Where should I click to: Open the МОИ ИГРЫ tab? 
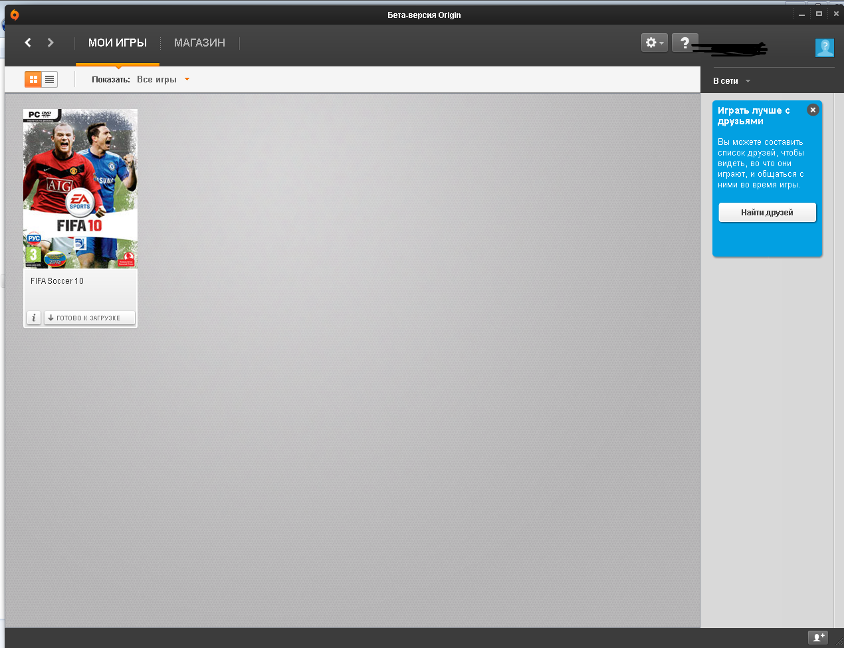pyautogui.click(x=118, y=43)
